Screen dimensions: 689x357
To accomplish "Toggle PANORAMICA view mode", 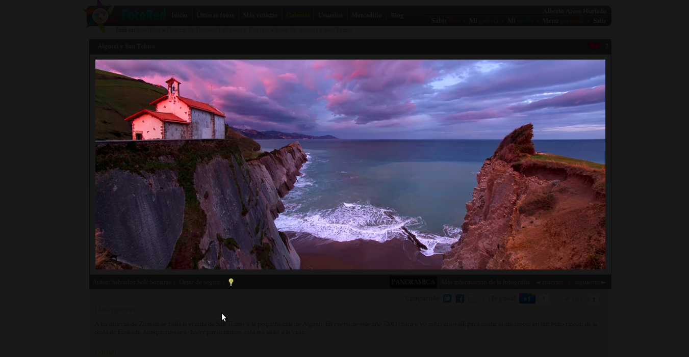I will (413, 282).
